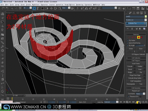This screenshot has height=111, width=148.
Task: Open the Constraints 'None' dropdown
Action: pos(144,94)
